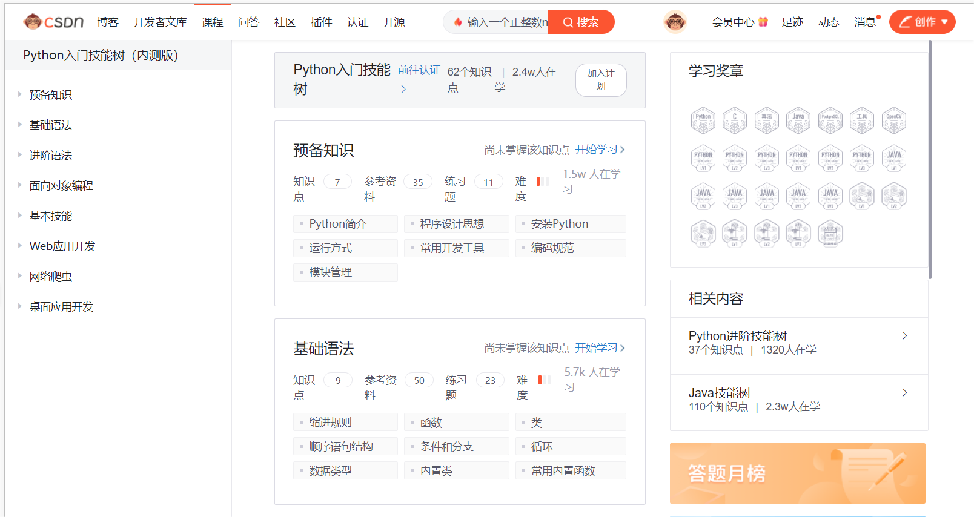Screen dimensions: 974x517
Task: Open the Python简介 knowledge point
Action: [x=345, y=224]
